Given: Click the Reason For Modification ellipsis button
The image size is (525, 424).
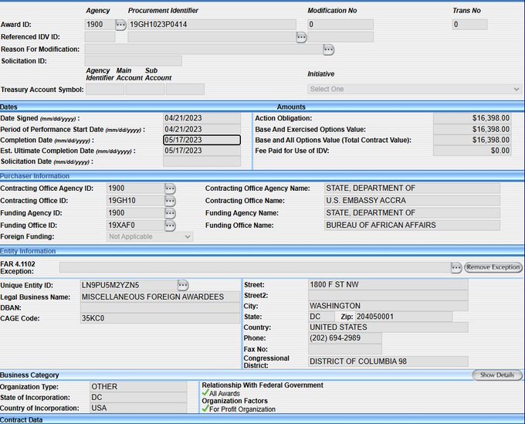Looking at the screenshot, I should point(328,49).
